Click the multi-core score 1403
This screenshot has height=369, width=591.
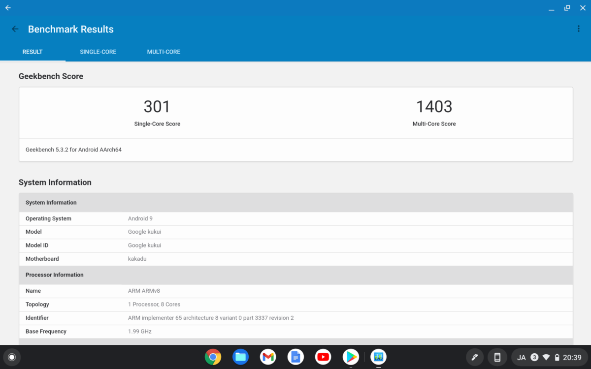(434, 107)
